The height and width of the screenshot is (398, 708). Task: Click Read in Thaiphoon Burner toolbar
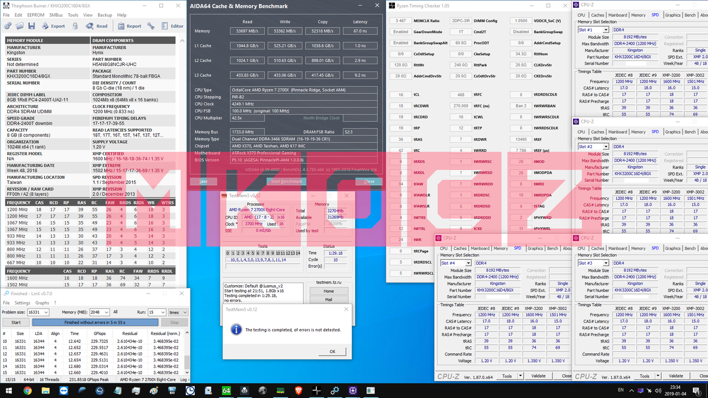click(97, 26)
